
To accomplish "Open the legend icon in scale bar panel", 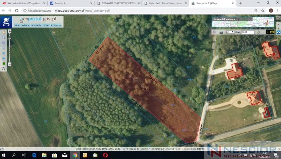I will 214,32.
